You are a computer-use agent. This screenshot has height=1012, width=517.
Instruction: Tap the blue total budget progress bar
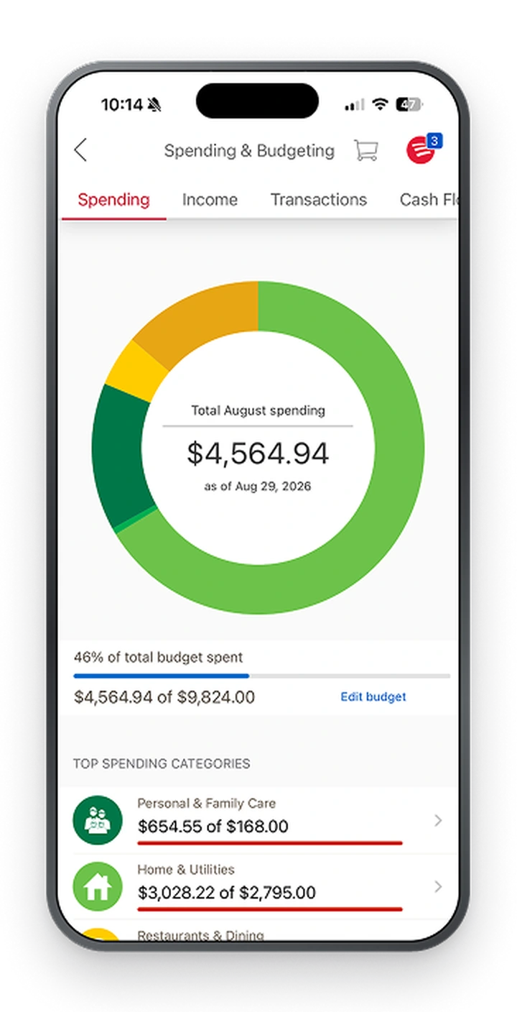click(x=161, y=676)
